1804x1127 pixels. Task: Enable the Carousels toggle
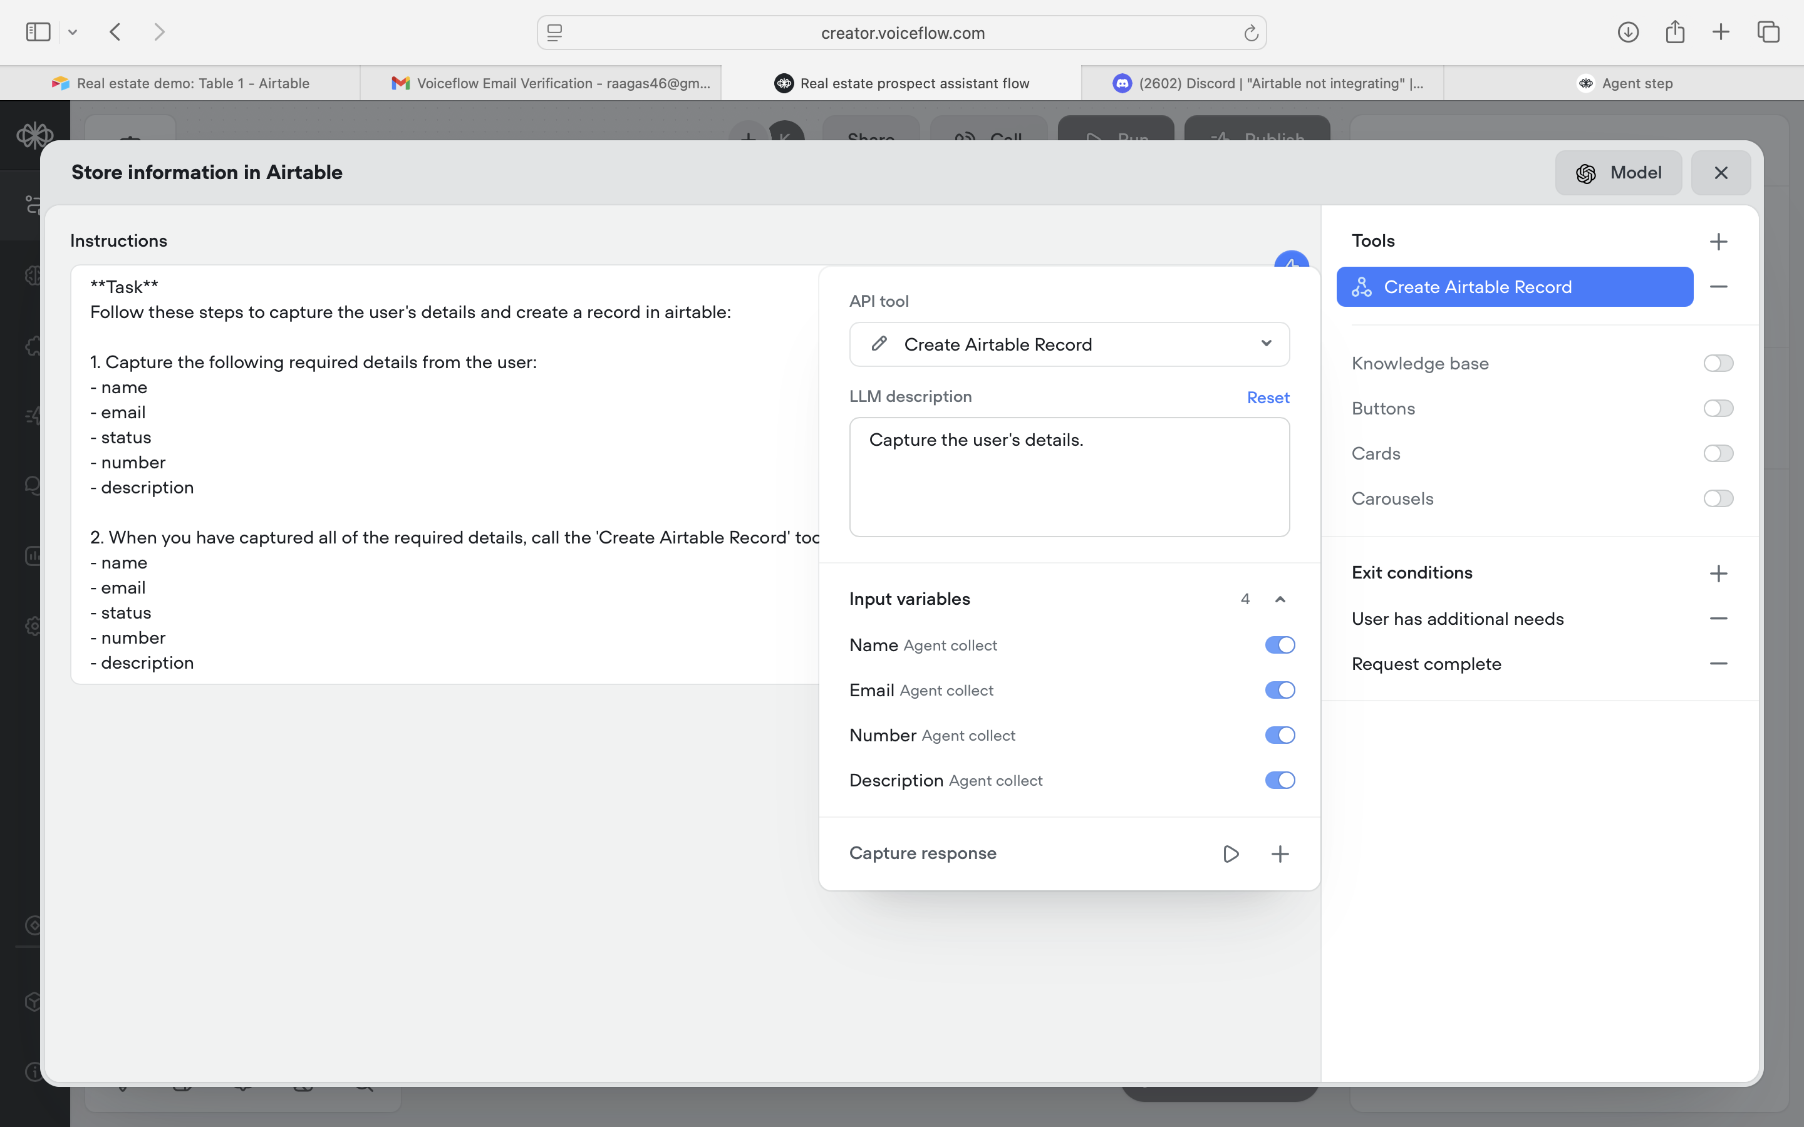click(x=1718, y=498)
